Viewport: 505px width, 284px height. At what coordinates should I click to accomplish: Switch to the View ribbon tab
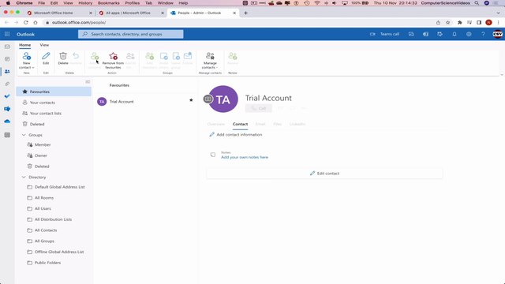44,45
